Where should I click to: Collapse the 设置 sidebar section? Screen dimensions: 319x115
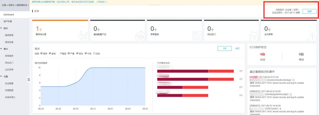1,77
